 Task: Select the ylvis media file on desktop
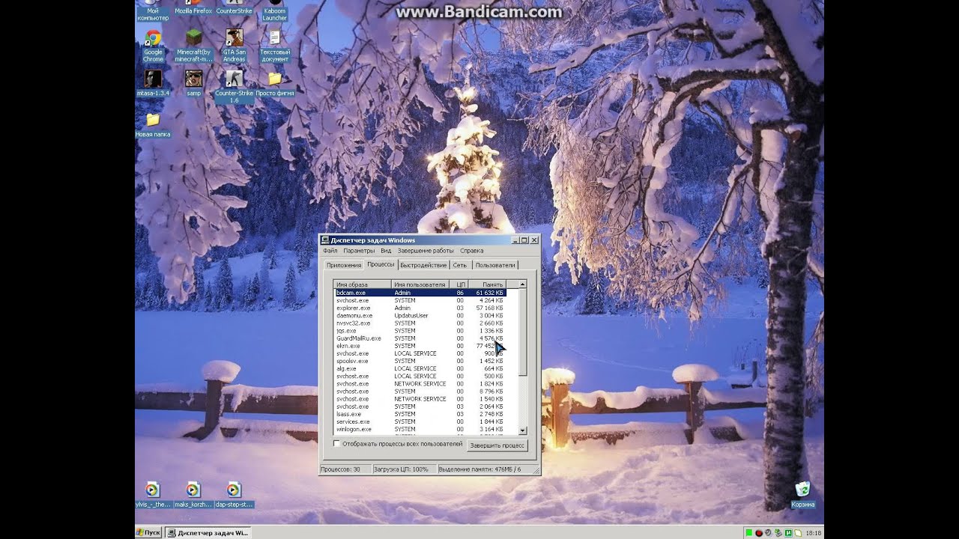click(153, 494)
